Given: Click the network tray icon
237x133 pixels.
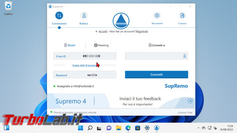Looking at the screenshot, I should [210, 128].
